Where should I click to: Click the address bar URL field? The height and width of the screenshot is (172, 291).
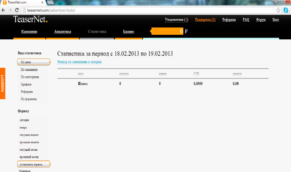pyautogui.click(x=149, y=10)
